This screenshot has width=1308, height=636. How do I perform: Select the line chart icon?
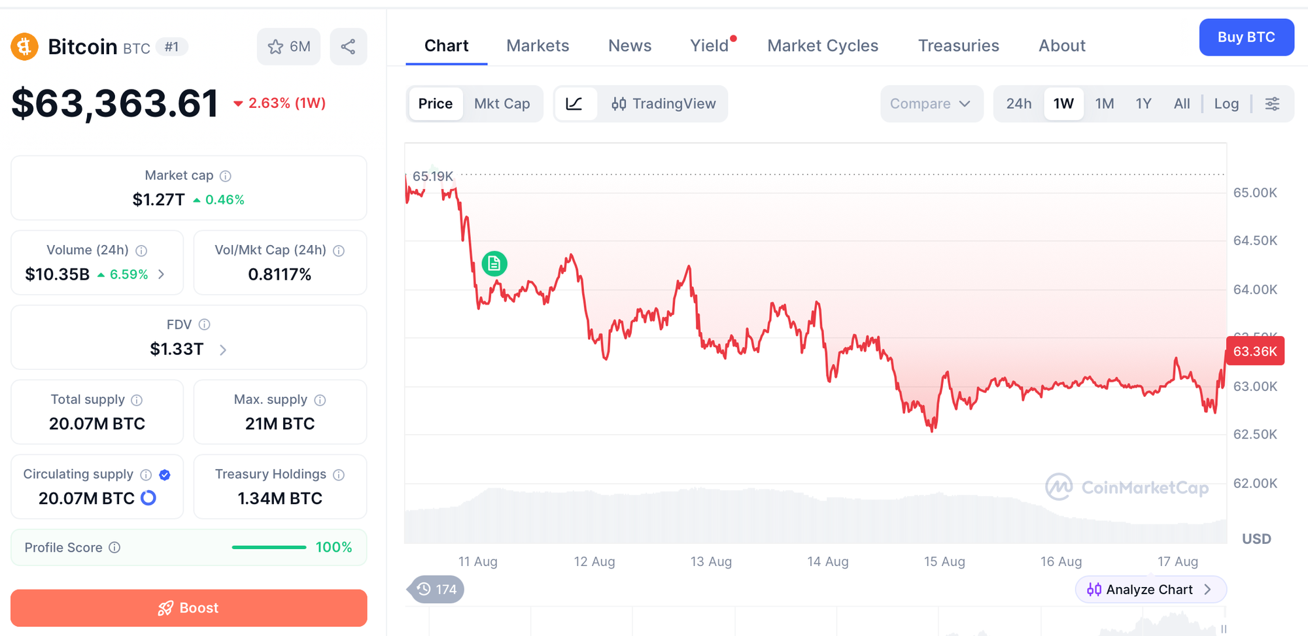(574, 104)
